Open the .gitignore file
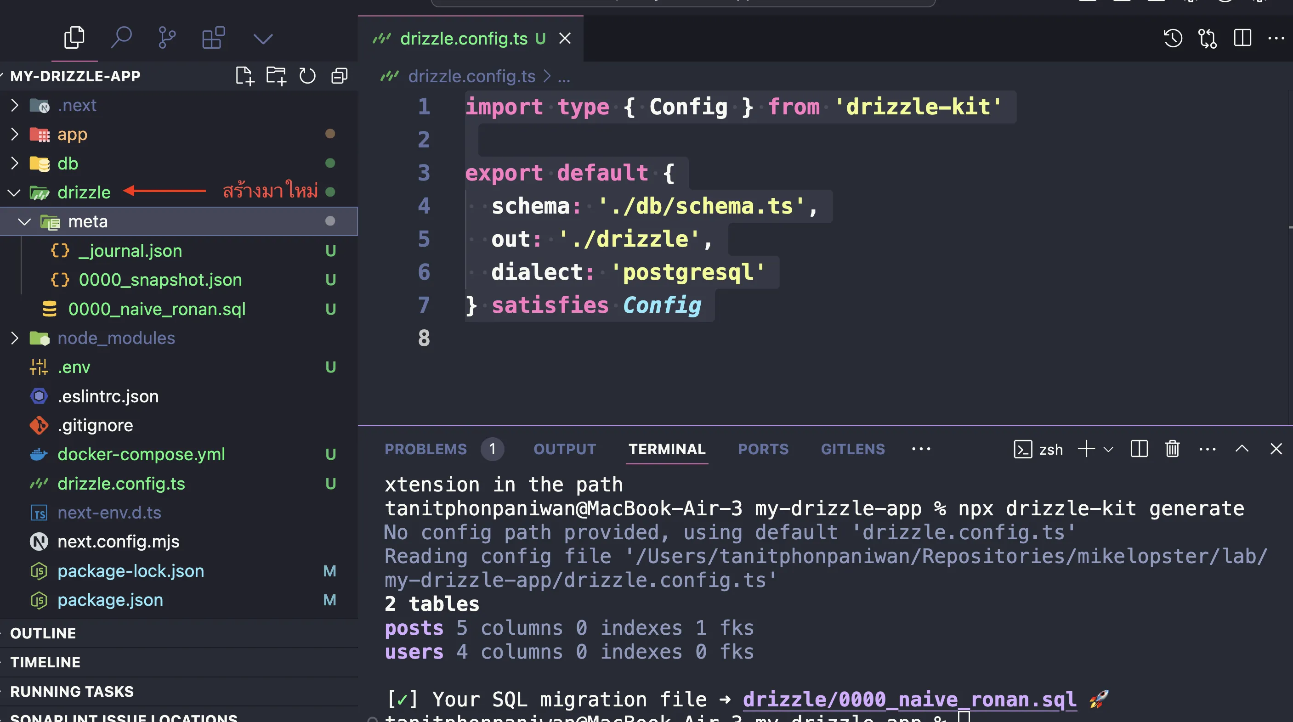 tap(179, 425)
